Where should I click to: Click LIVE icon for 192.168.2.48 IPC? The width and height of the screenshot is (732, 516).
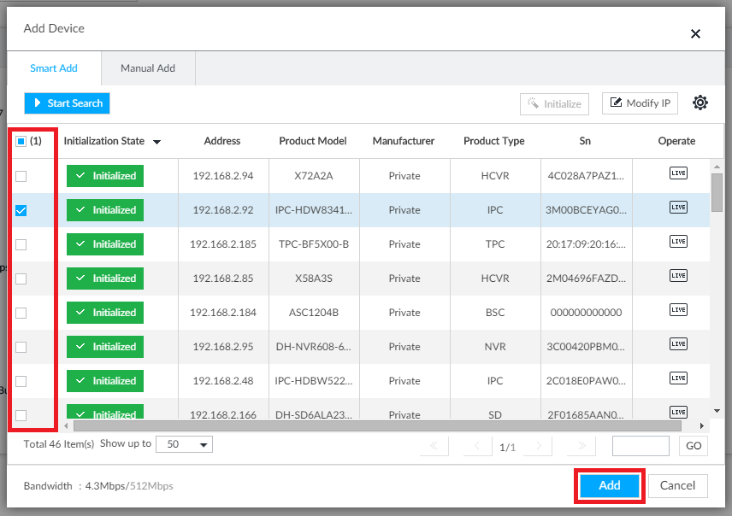tap(677, 378)
